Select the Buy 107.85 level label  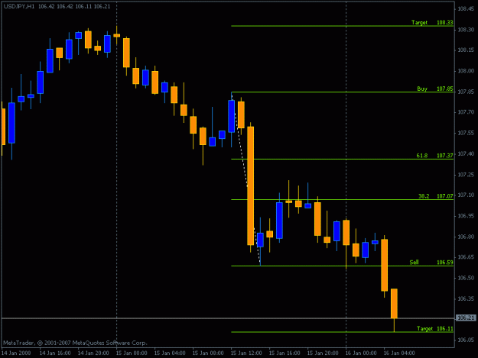click(x=435, y=89)
